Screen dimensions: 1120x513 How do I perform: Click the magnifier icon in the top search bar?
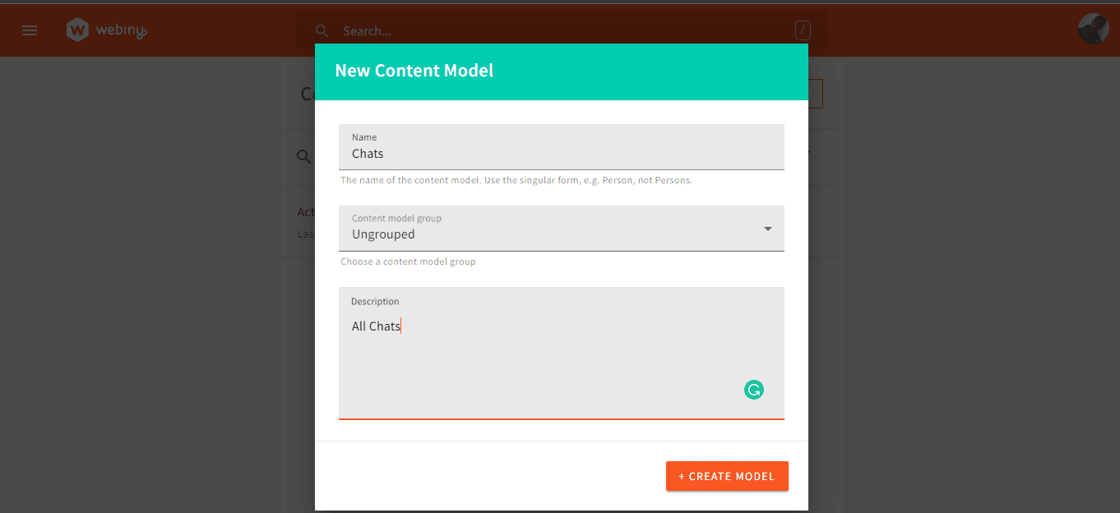322,30
